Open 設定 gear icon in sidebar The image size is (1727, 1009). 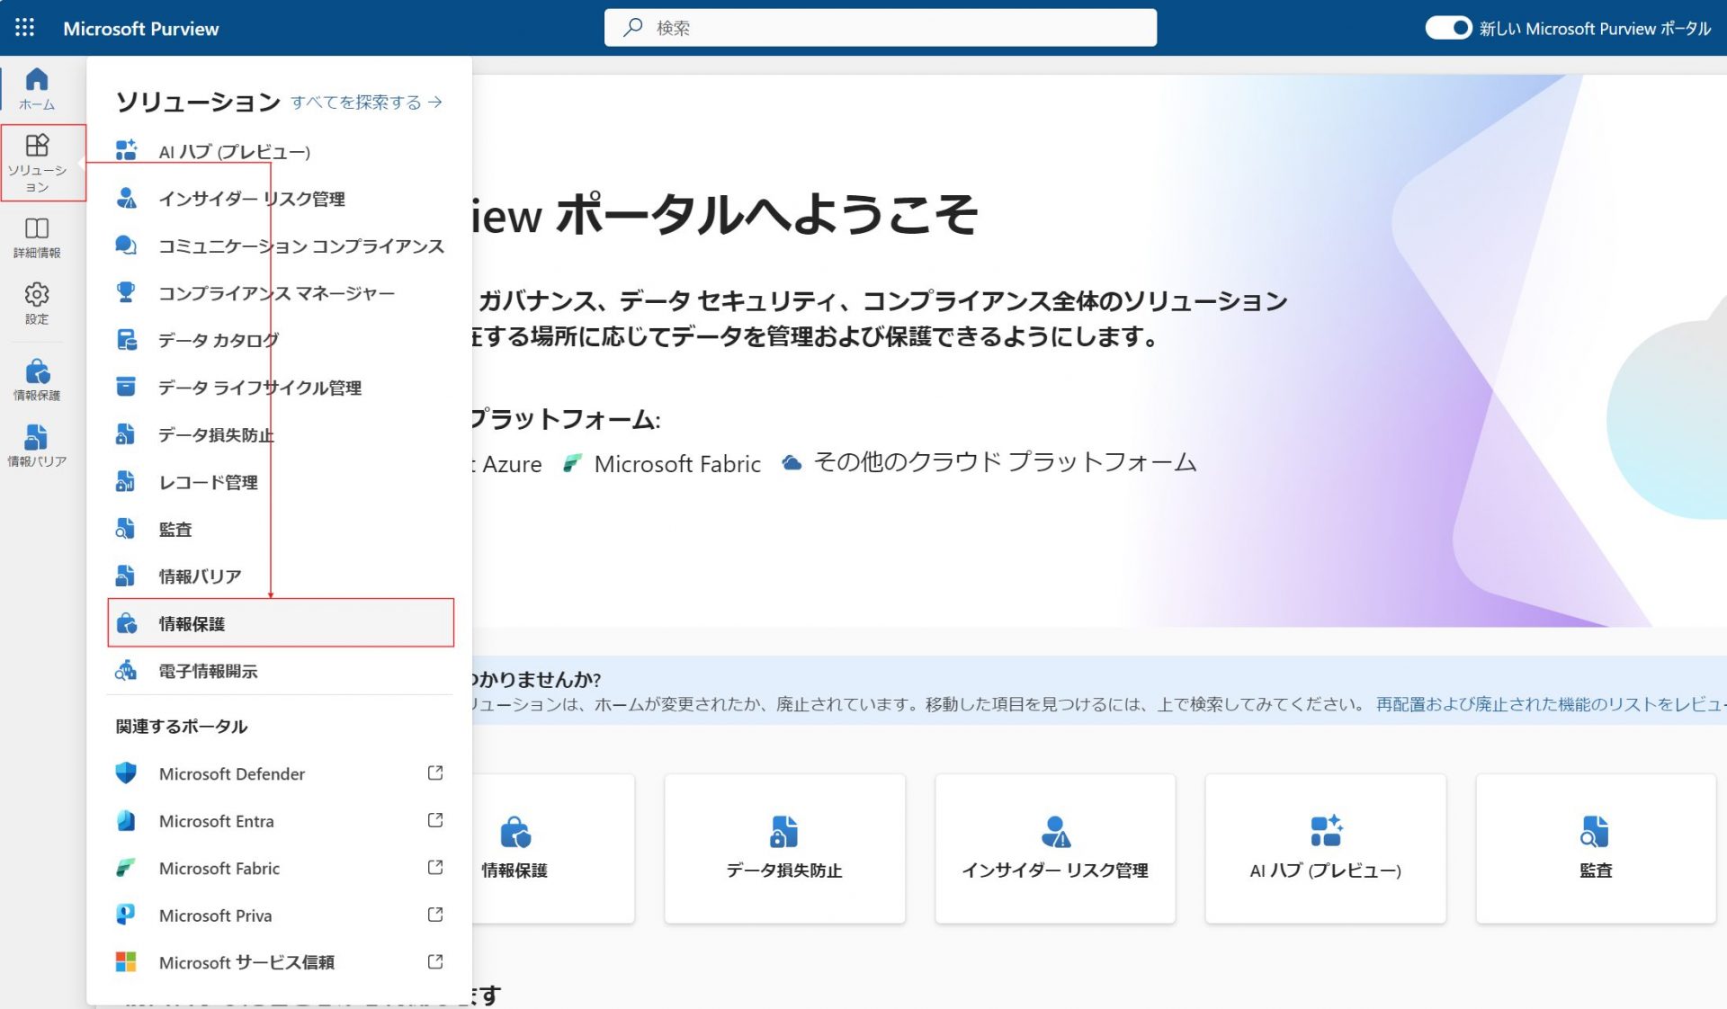(37, 303)
